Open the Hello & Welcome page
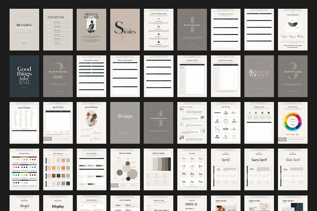The height and width of the screenshot is (211, 317). (x=92, y=30)
